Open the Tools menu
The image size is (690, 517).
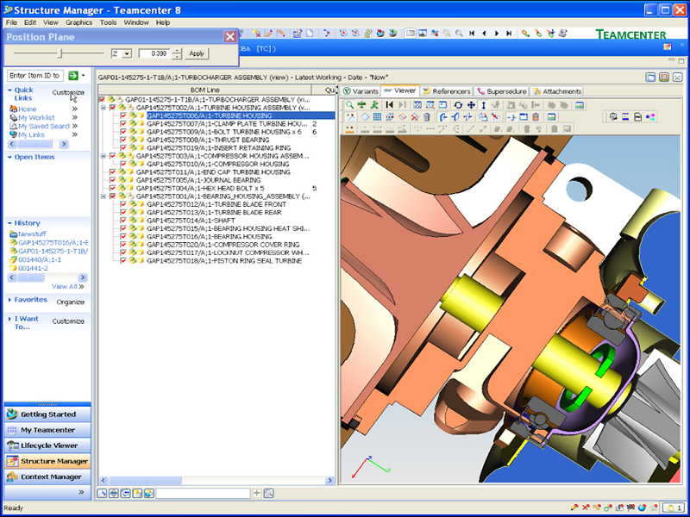click(x=109, y=22)
